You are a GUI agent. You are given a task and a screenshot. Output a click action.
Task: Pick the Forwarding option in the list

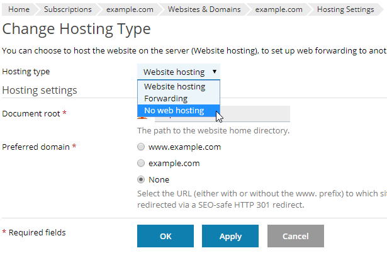click(165, 99)
